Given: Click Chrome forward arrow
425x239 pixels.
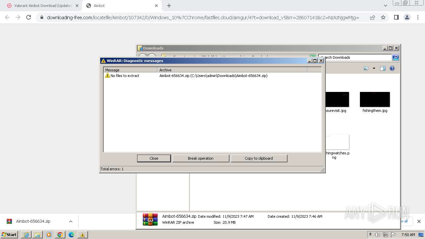Looking at the screenshot, I should point(18,17).
